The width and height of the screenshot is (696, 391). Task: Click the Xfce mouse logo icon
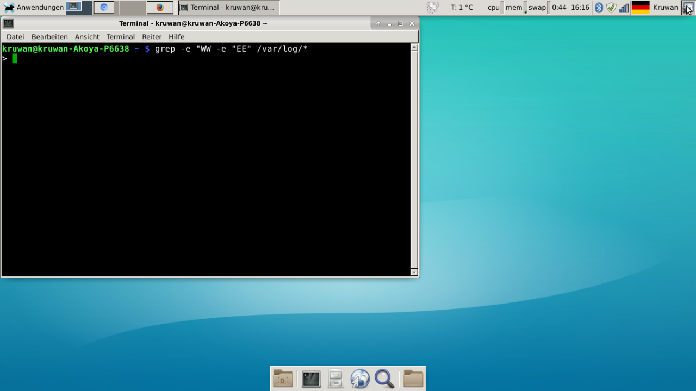pyautogui.click(x=9, y=8)
